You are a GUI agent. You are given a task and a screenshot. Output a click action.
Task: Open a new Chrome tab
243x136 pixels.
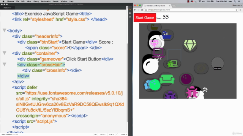coord(174,6)
